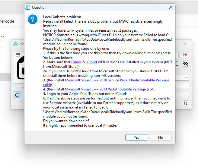Open the iCloud download link
The image size is (198, 167).
[x=91, y=62]
